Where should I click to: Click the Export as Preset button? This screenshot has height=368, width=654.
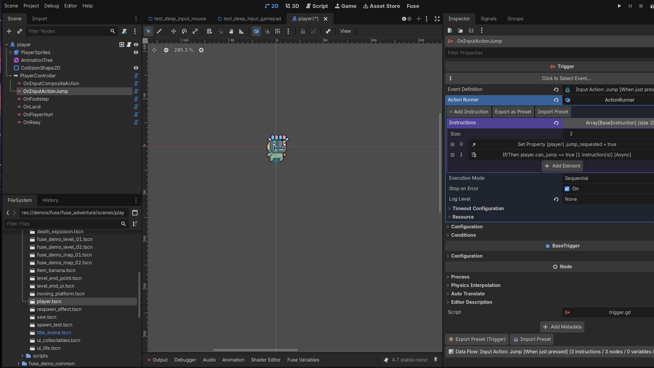point(513,112)
